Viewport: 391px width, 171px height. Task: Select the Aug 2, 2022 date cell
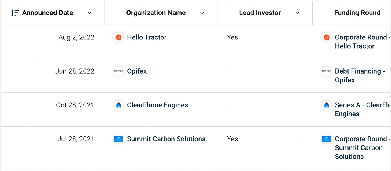[x=77, y=37]
